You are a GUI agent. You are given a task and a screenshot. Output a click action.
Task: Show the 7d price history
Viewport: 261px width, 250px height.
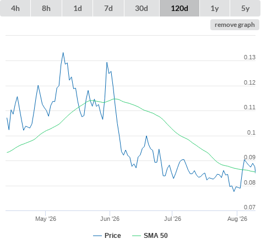click(x=108, y=8)
